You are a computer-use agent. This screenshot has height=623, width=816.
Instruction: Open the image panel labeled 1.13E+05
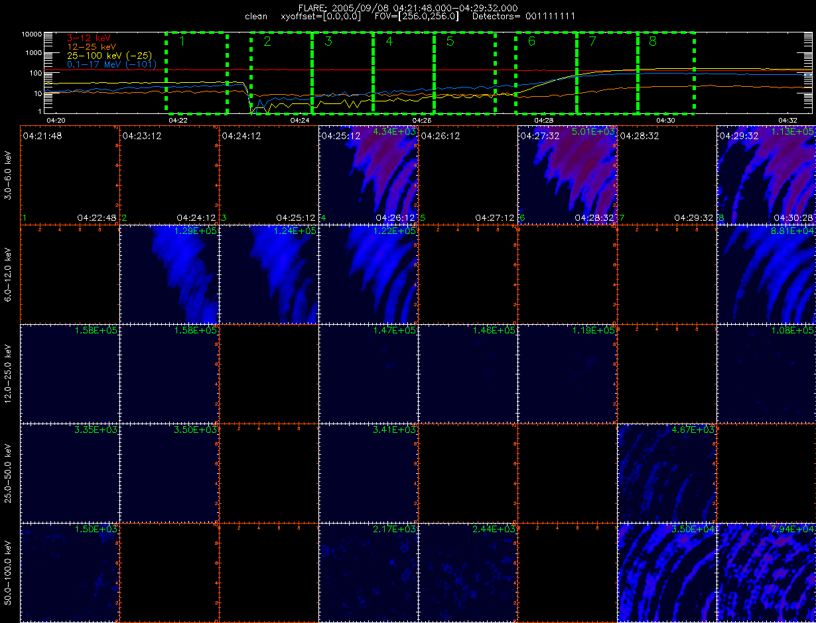point(766,174)
